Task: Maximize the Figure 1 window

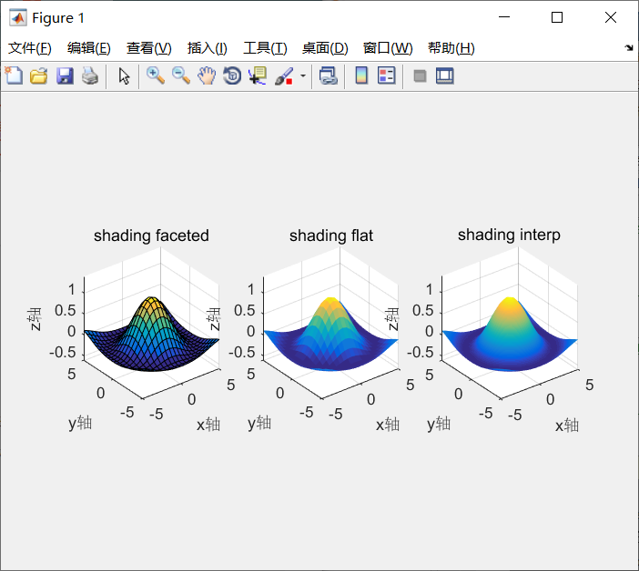Action: [557, 17]
